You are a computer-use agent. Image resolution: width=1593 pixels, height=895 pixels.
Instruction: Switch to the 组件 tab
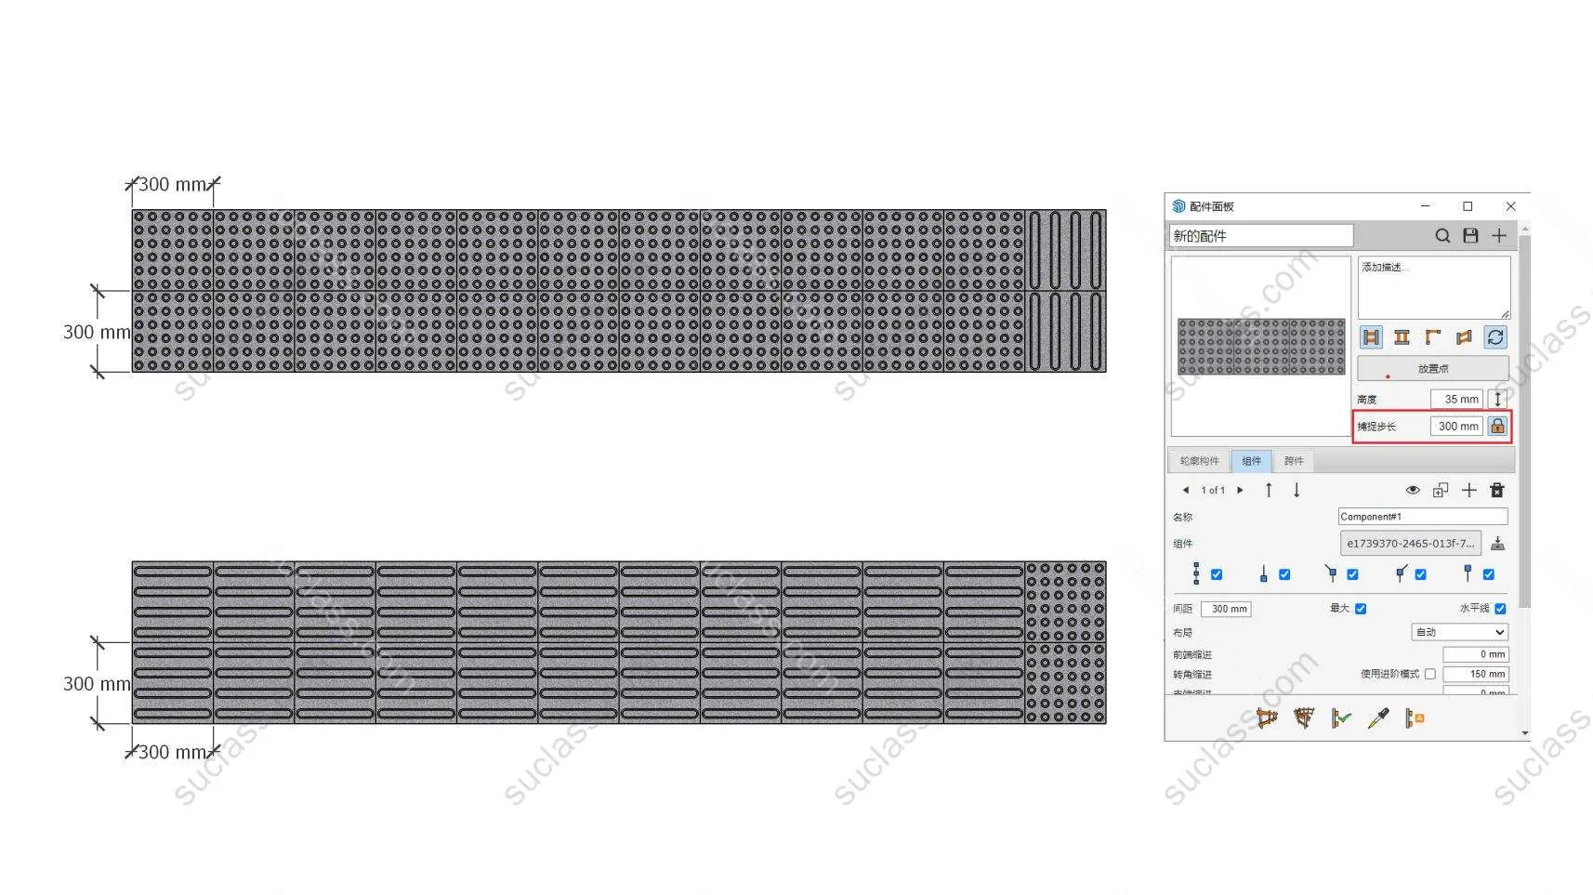(x=1252, y=461)
